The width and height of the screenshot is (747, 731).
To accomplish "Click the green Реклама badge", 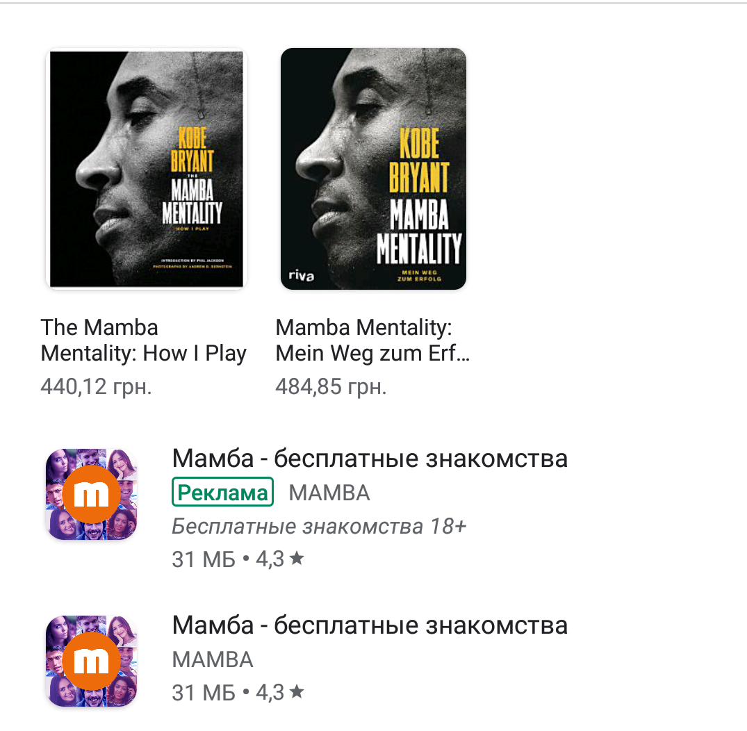I will (222, 492).
